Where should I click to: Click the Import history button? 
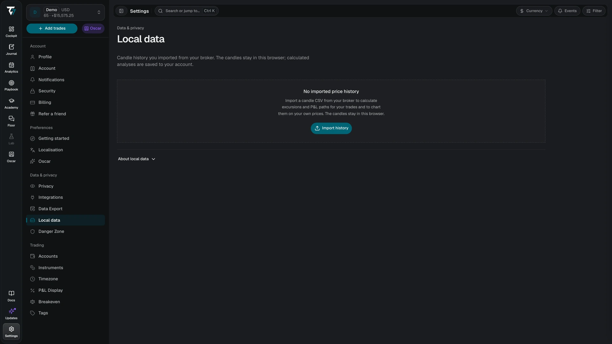[331, 128]
